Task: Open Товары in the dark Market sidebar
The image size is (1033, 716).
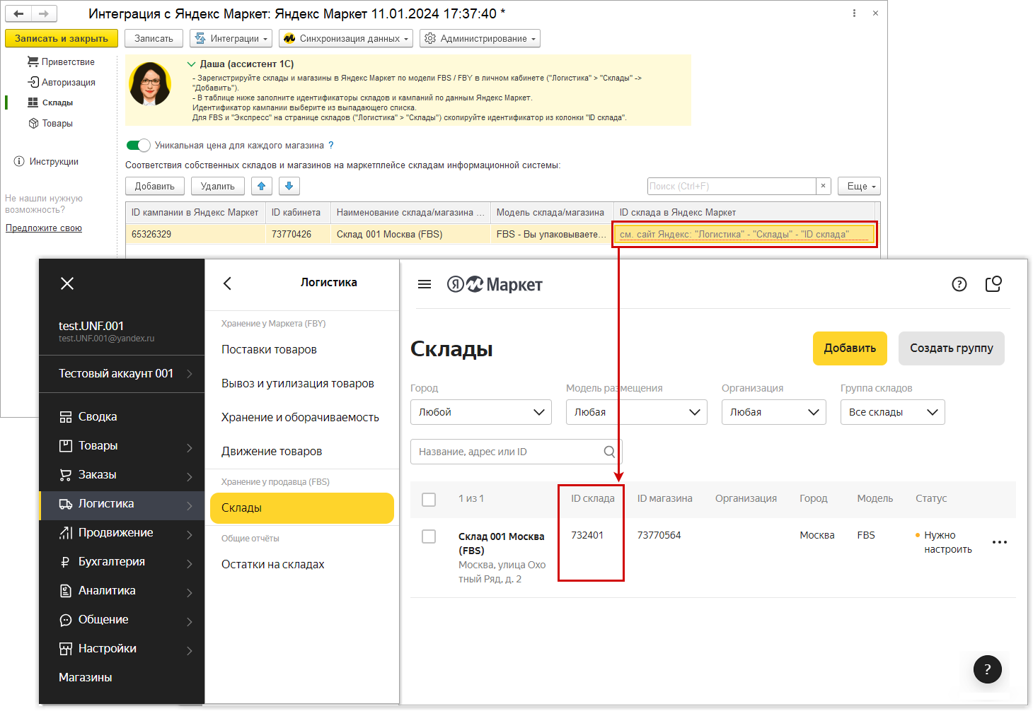Action: coord(122,446)
